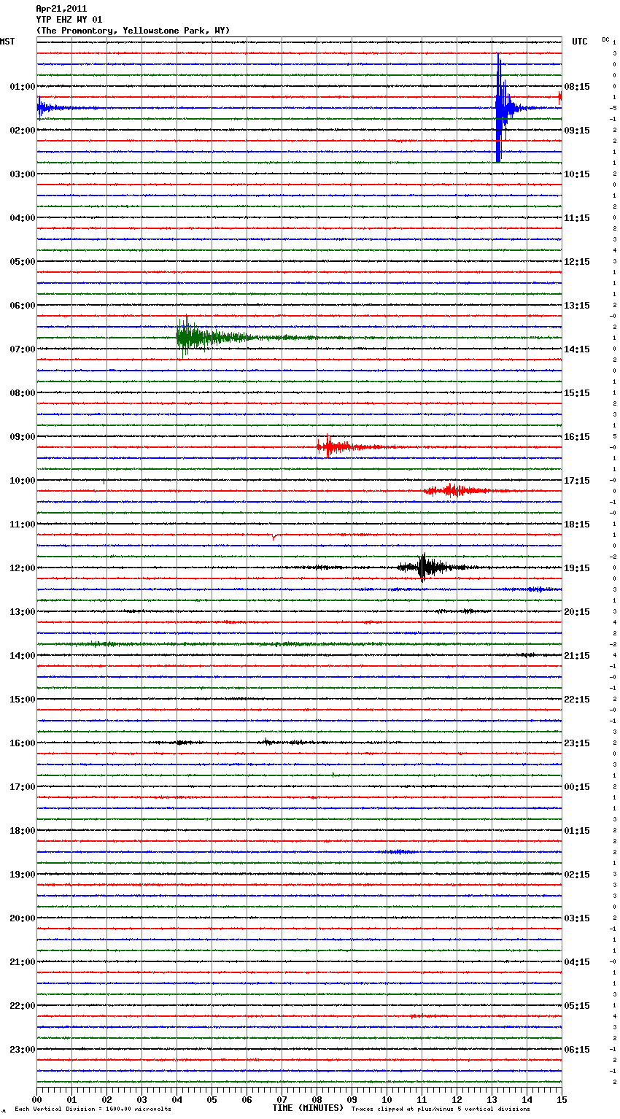
Task: Click the 23:00 MST time label
Action: [22, 1050]
